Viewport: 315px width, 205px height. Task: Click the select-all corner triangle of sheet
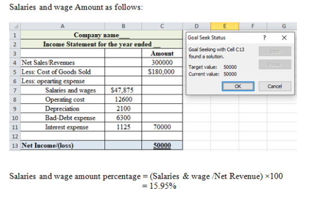click(x=15, y=26)
